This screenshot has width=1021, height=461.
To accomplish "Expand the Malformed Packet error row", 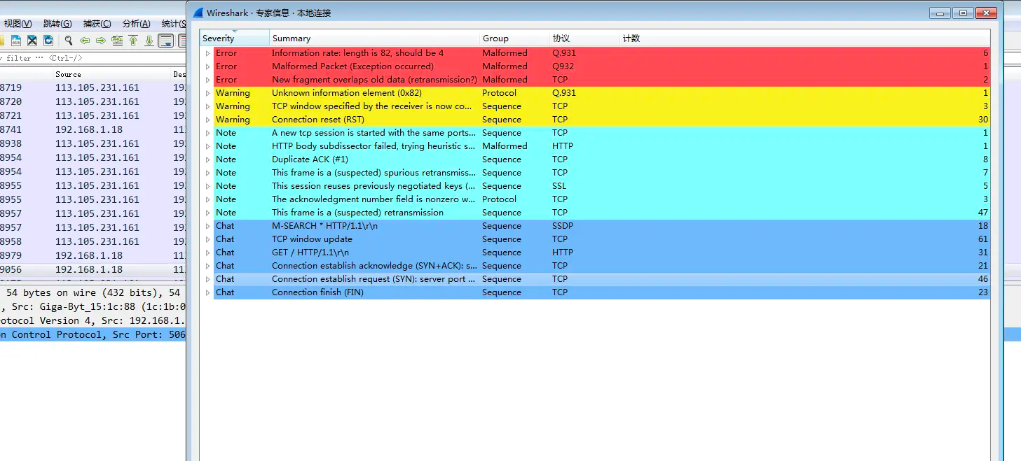I will 207,66.
